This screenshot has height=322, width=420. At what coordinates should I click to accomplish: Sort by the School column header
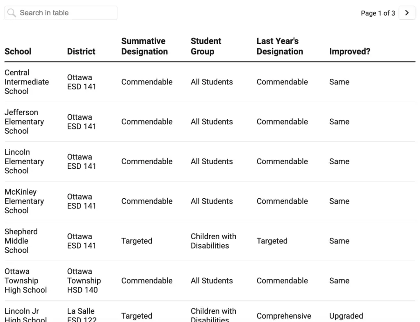tap(18, 52)
